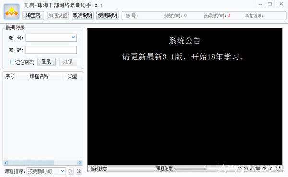Sort by 序号 column header
The height and width of the screenshot is (177, 288).
click(x=10, y=76)
